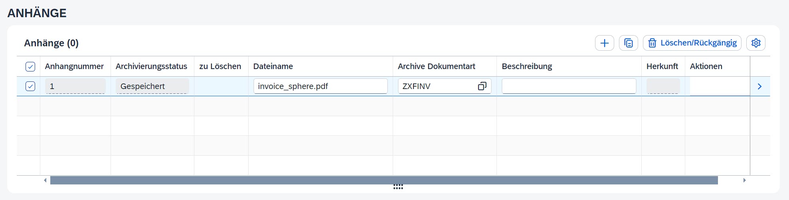
Task: Click the Anhangnummer column header
Action: pyautogui.click(x=74, y=67)
